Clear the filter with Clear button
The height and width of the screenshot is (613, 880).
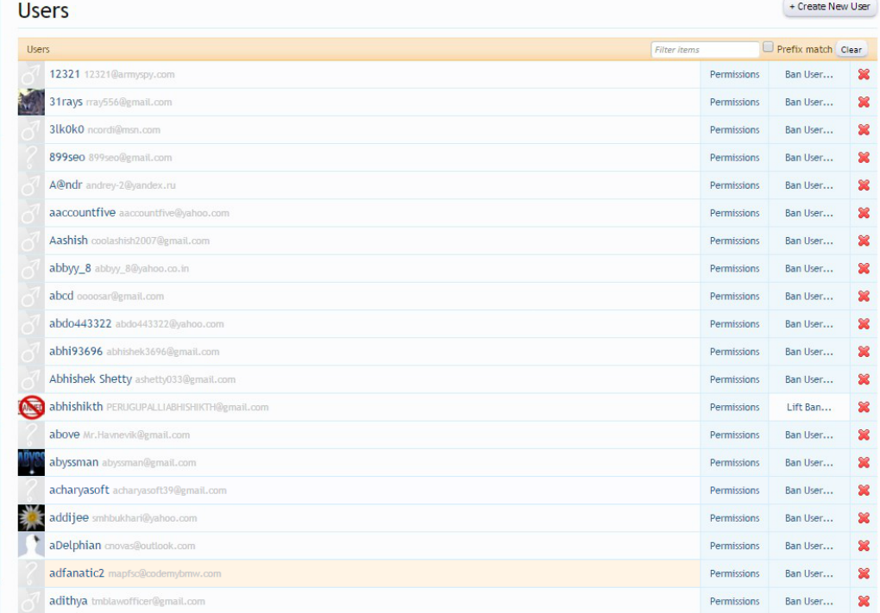tap(851, 49)
